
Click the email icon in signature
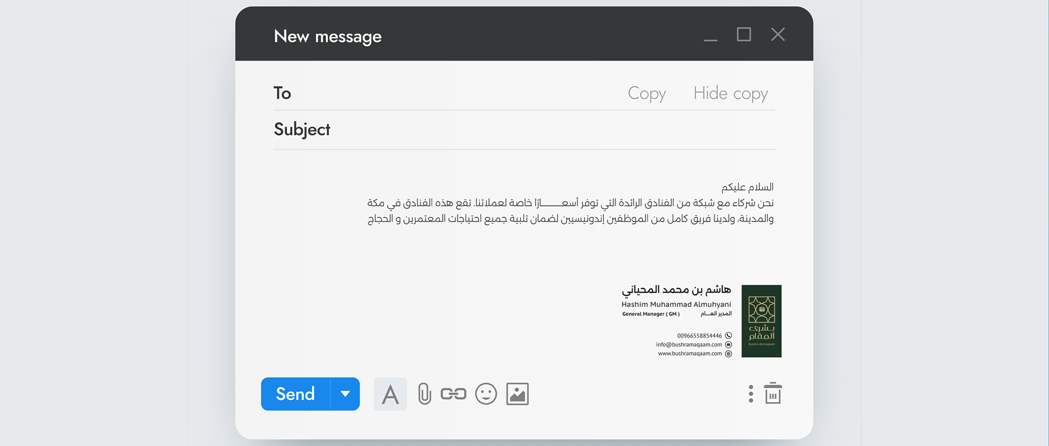(x=729, y=345)
